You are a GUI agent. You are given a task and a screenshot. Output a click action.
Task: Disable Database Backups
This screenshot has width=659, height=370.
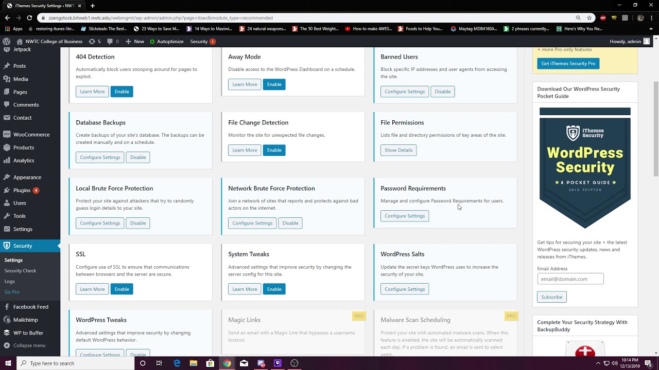point(138,157)
